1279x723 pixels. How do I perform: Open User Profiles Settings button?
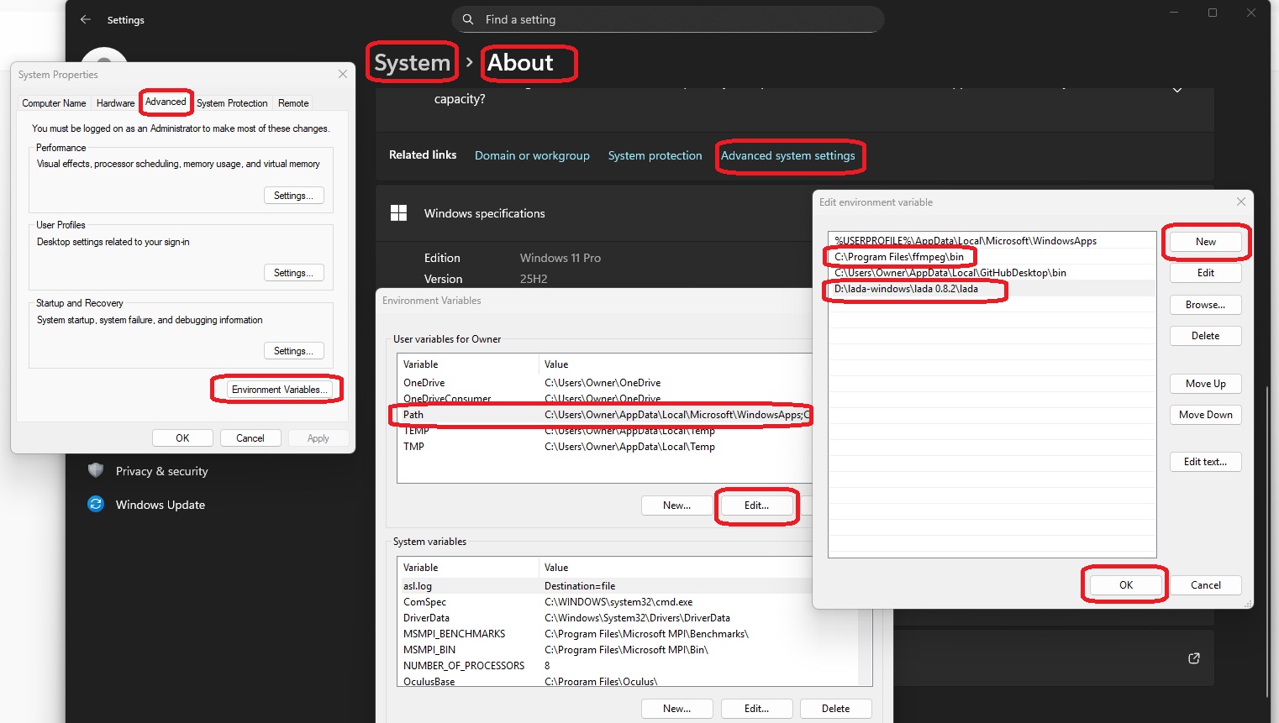(293, 273)
